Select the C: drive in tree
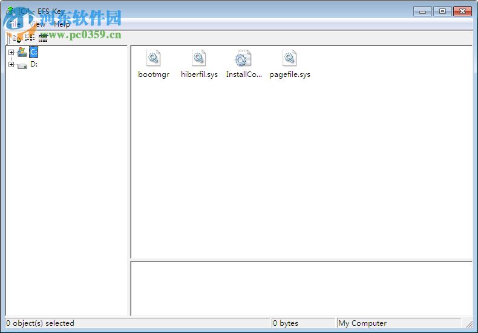478x333 pixels. coord(33,52)
